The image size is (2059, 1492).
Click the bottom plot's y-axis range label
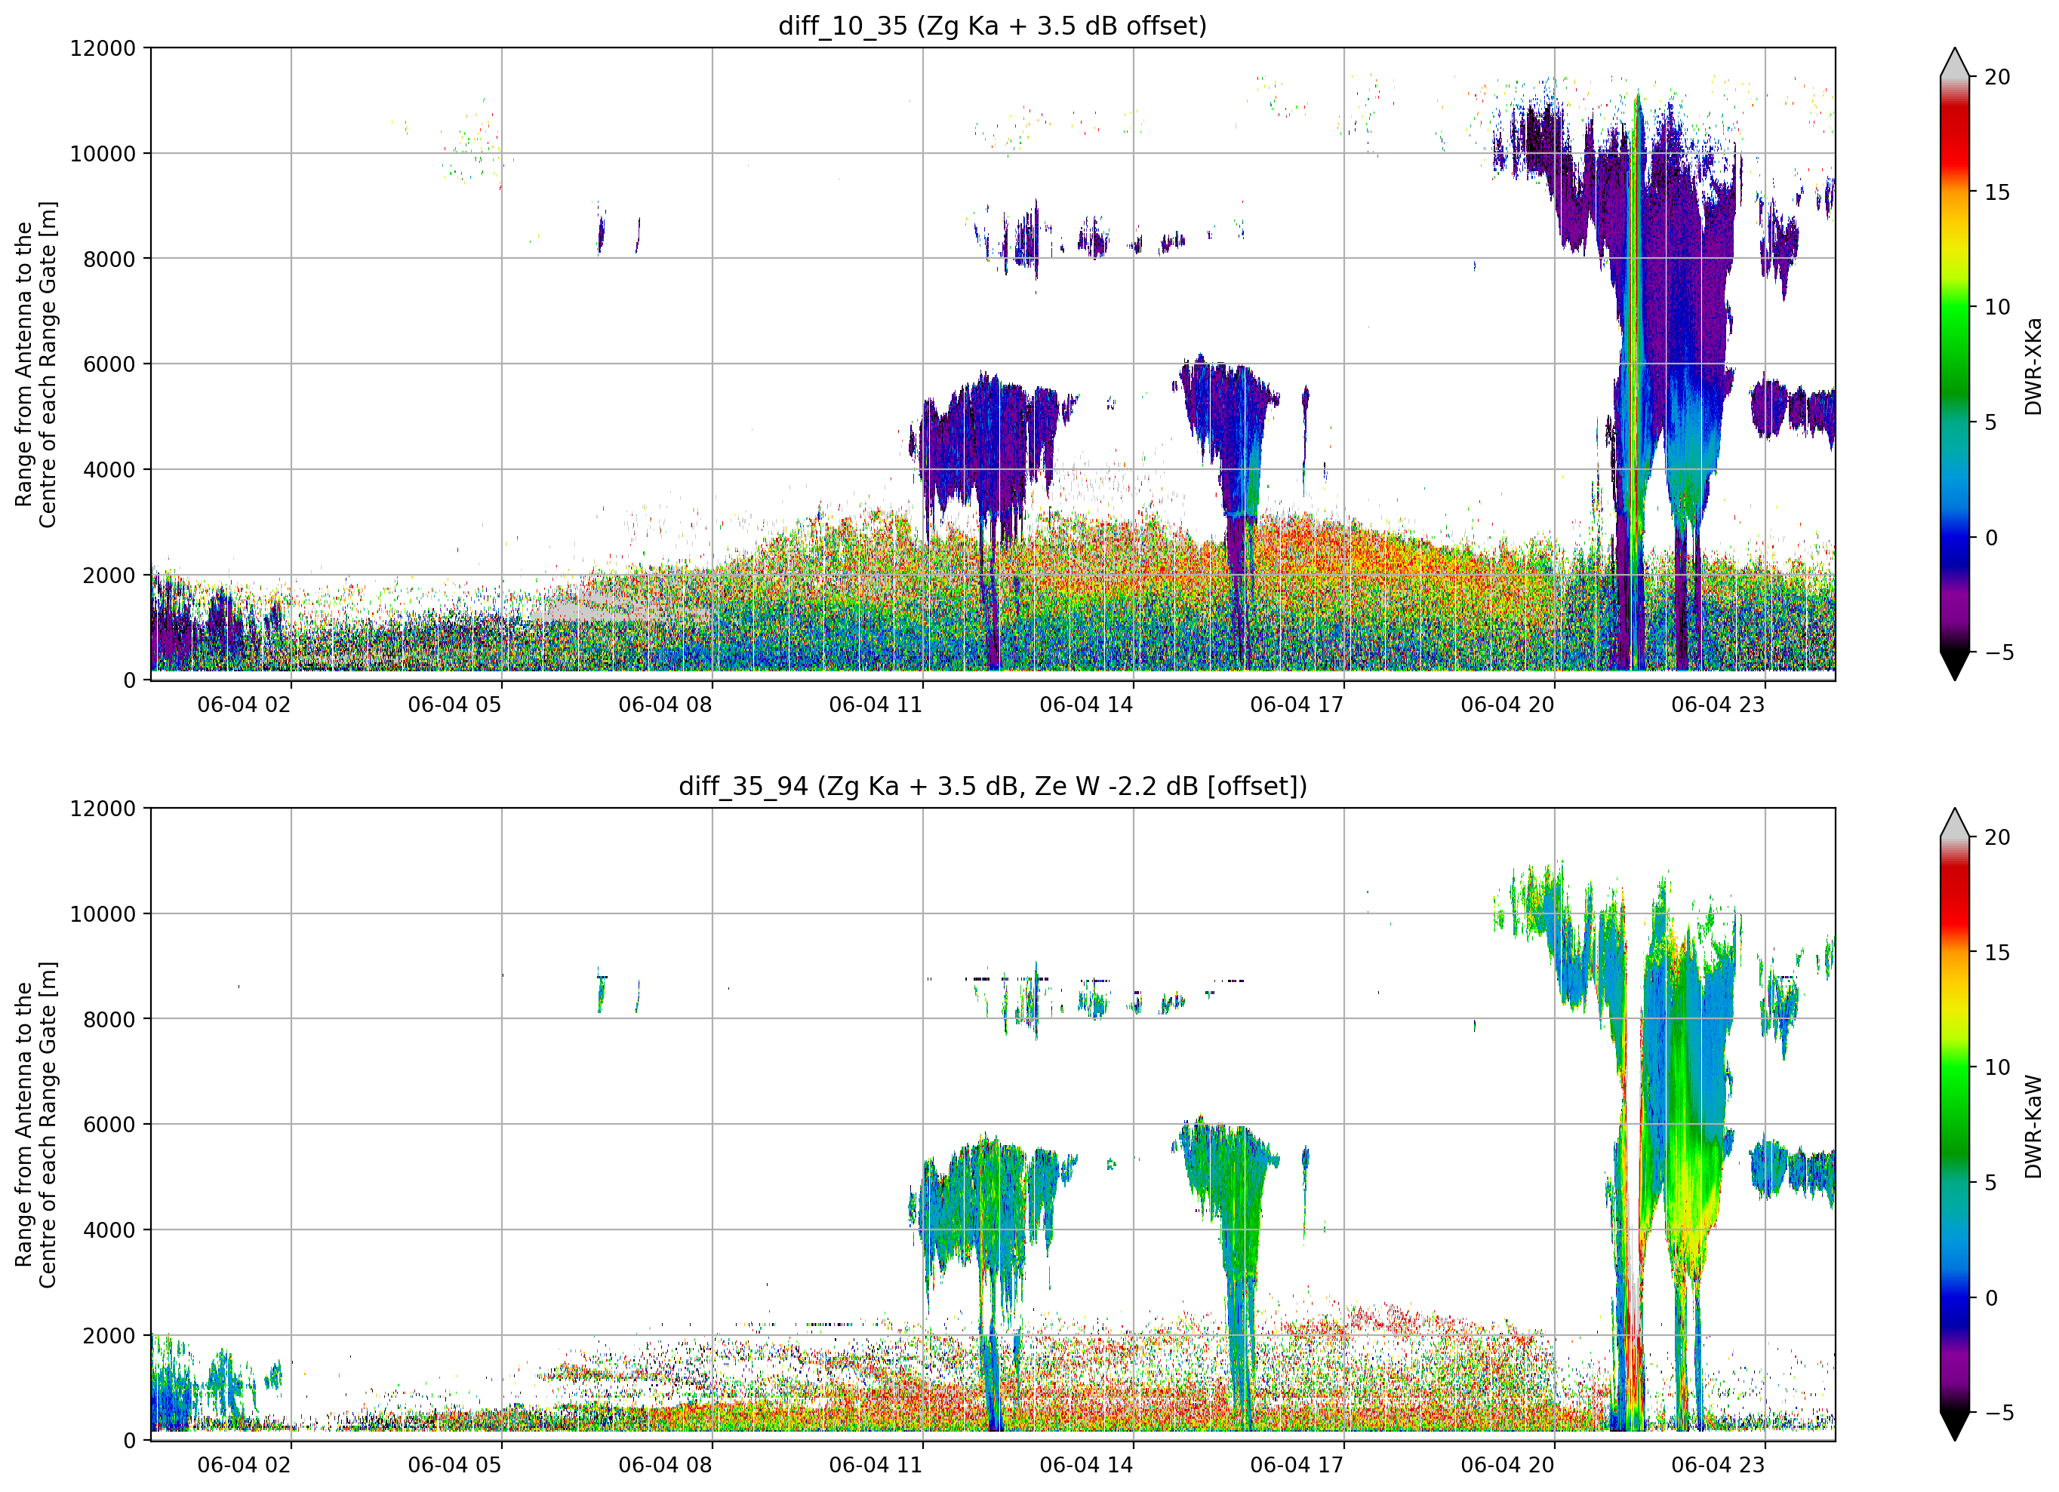35,1125
